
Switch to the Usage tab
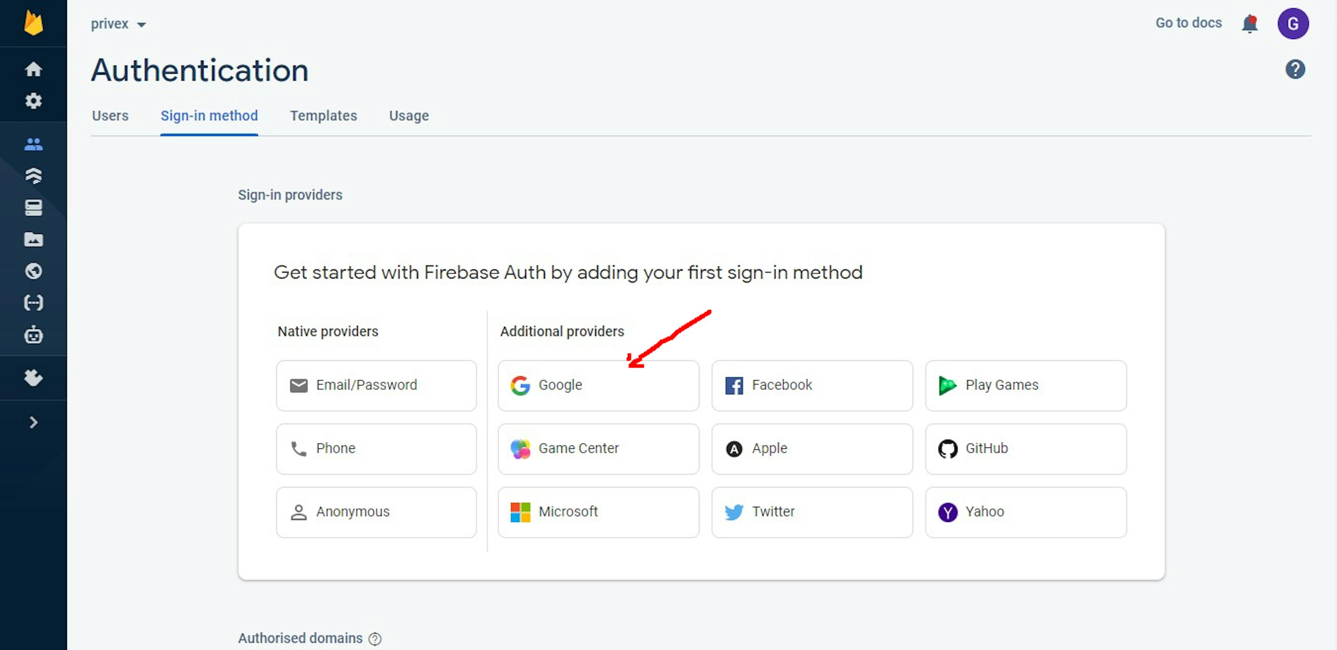click(409, 115)
